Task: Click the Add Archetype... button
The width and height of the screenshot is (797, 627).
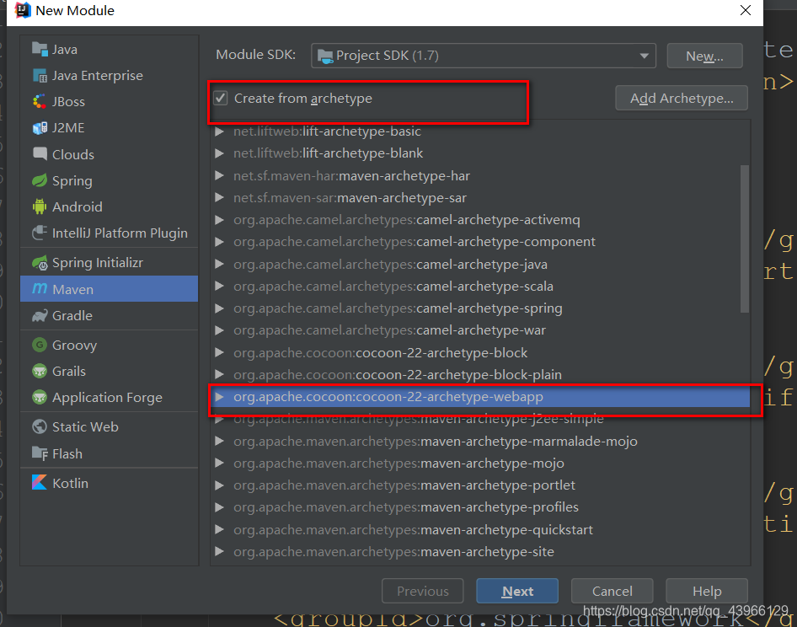Action: pos(682,98)
